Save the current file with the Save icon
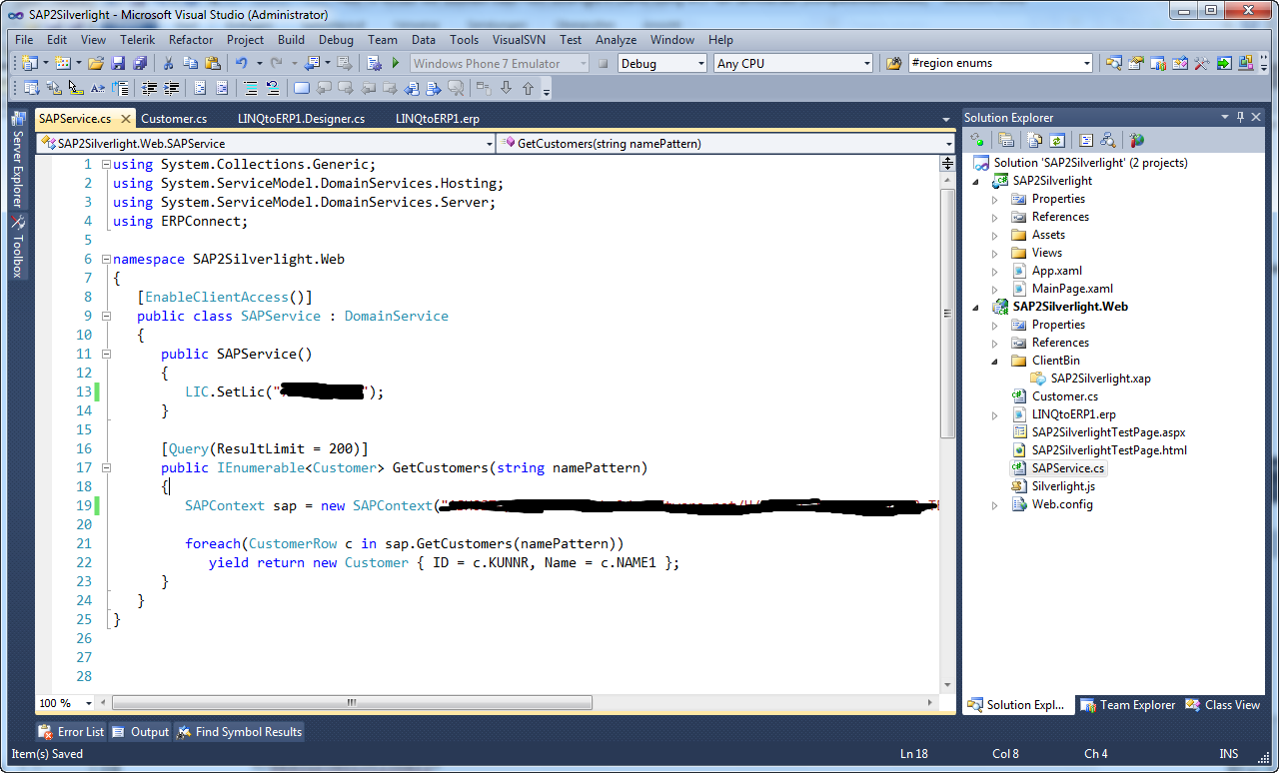 pos(118,63)
